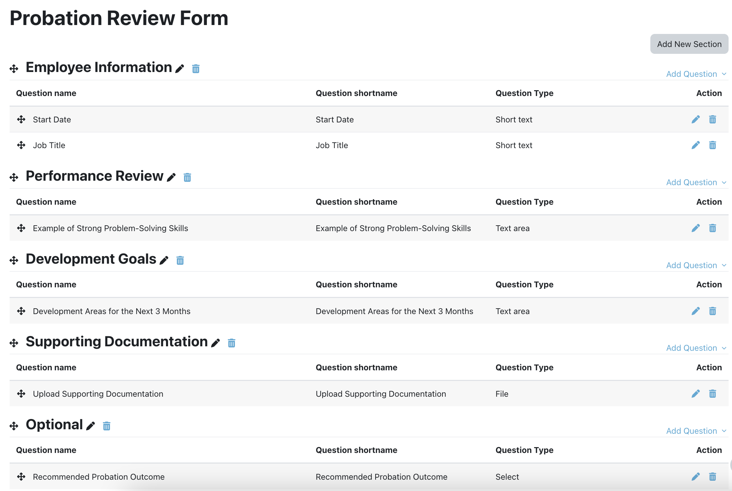
Task: Edit the Employee Information section title
Action: pyautogui.click(x=179, y=69)
